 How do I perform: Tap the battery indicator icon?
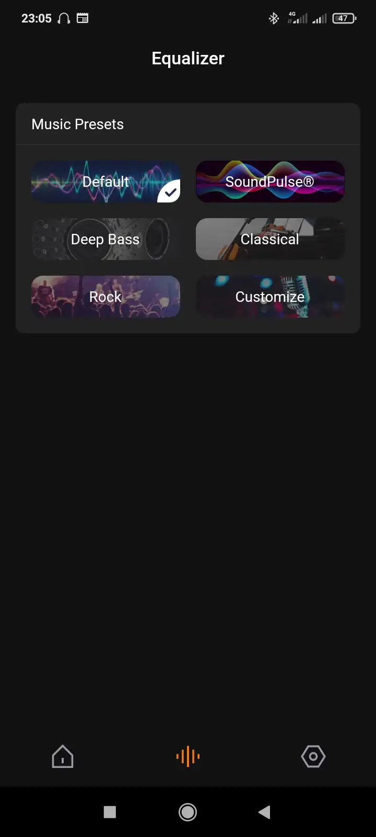(x=344, y=18)
